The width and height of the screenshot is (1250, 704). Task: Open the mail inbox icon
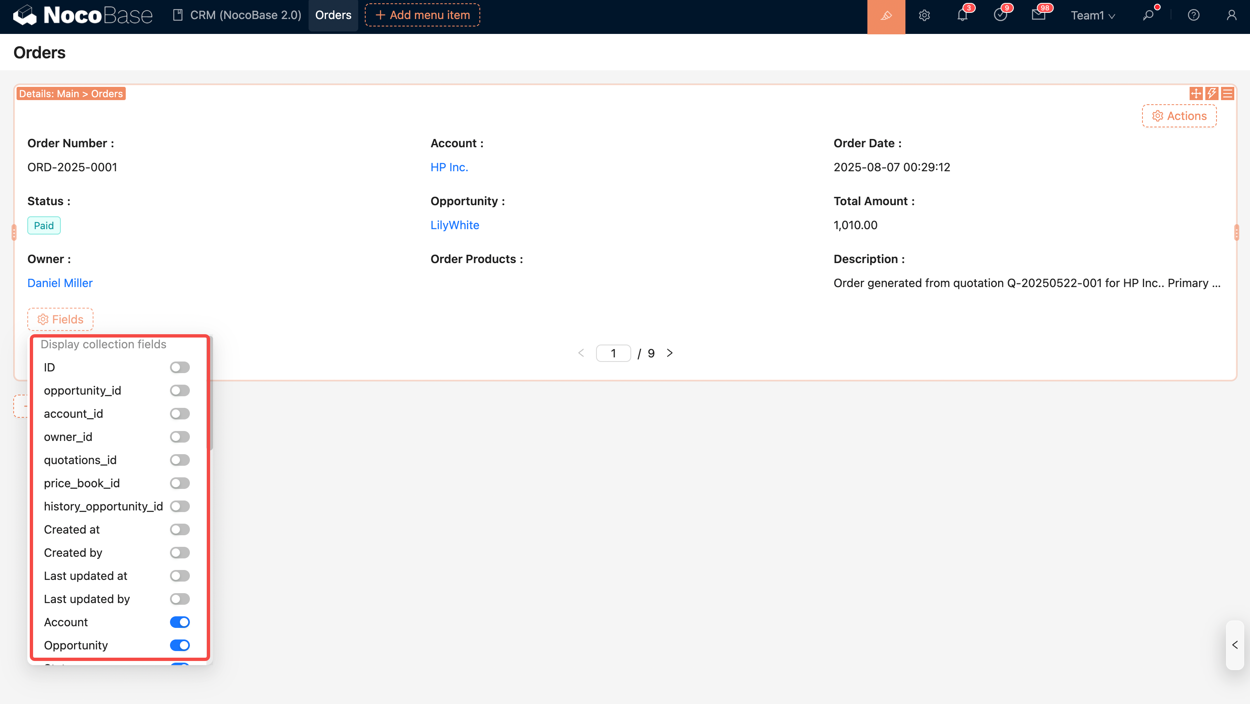click(1038, 16)
